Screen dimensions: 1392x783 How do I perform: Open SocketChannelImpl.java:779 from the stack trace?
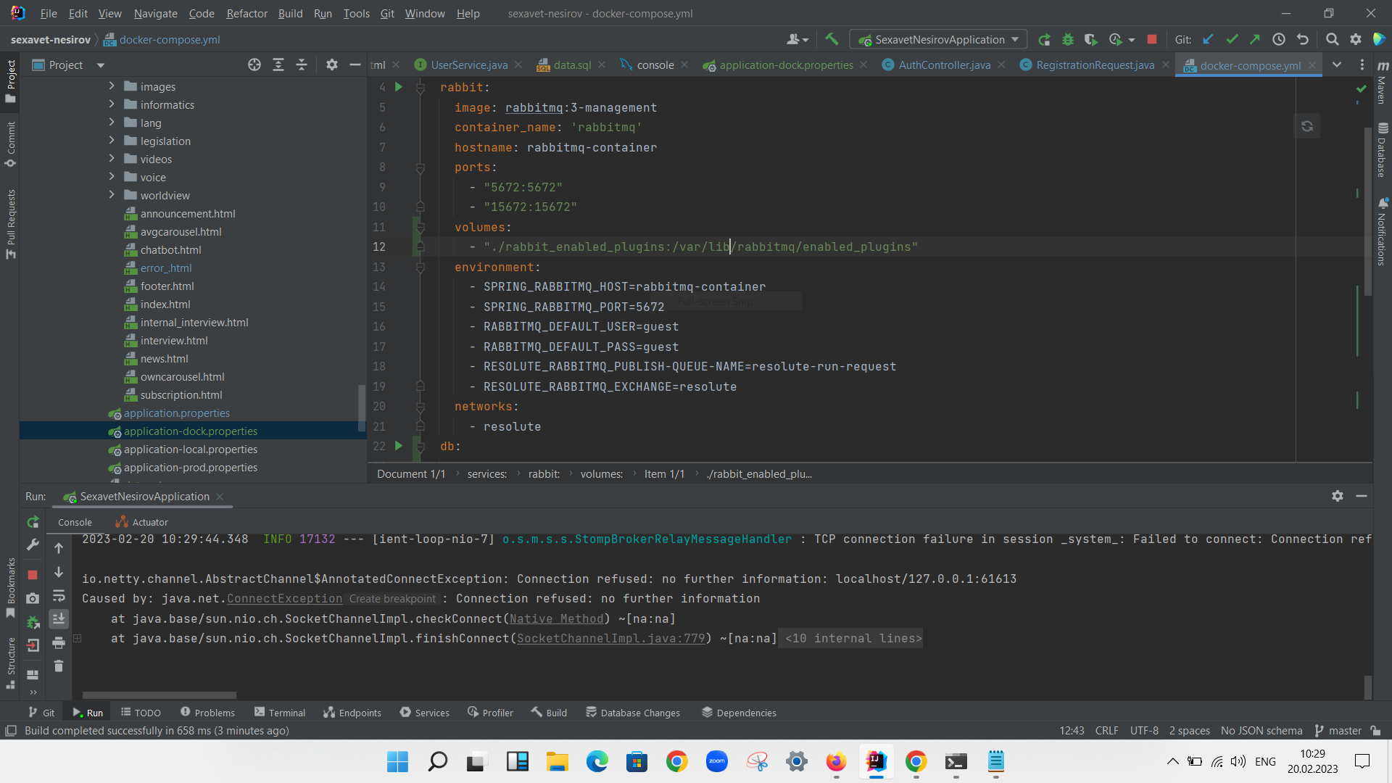tap(610, 639)
